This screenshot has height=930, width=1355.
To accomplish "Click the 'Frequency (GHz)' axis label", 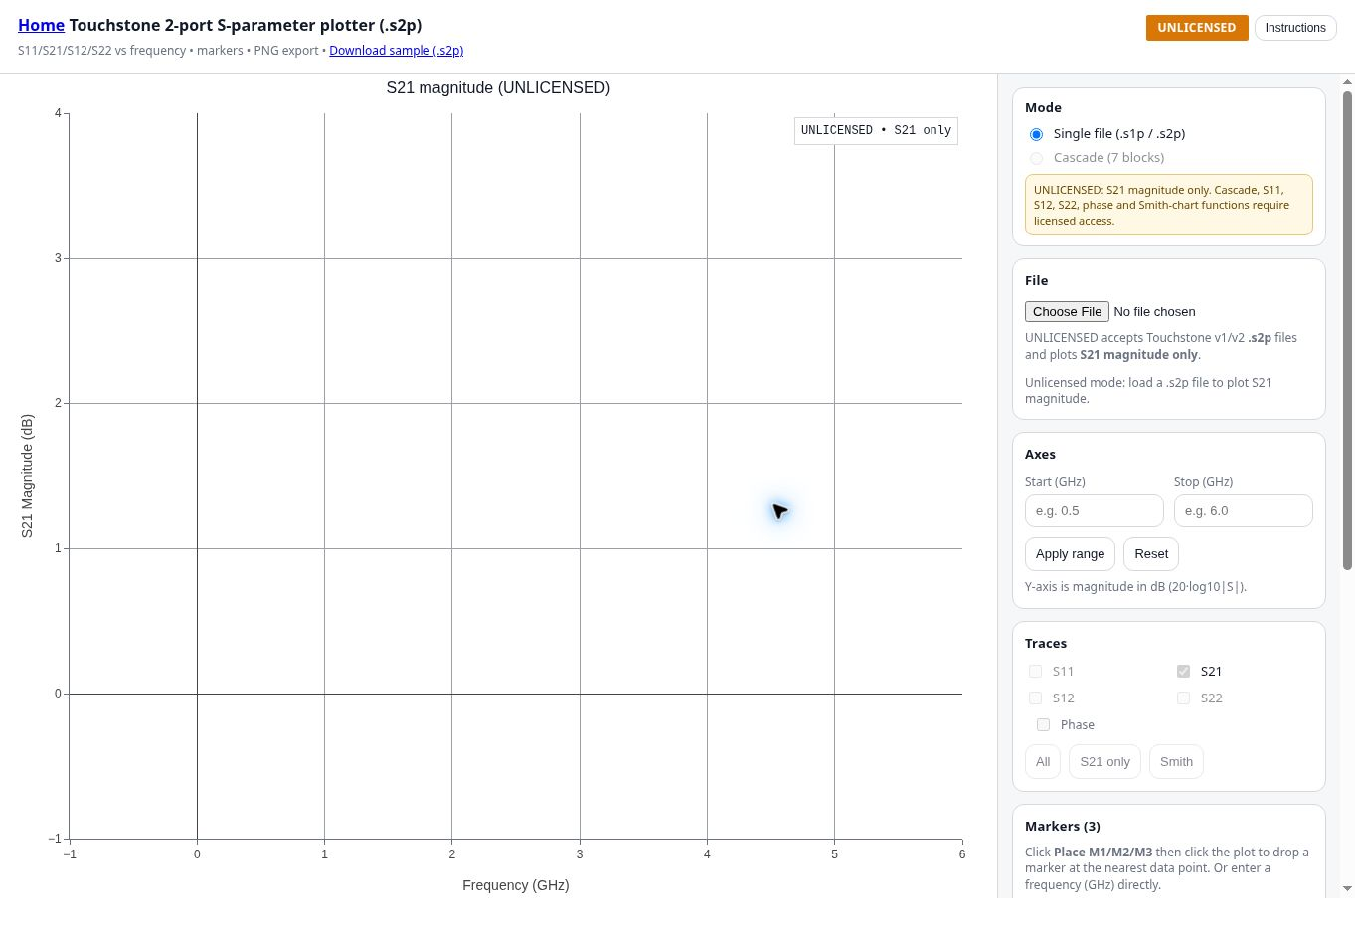I will [516, 885].
